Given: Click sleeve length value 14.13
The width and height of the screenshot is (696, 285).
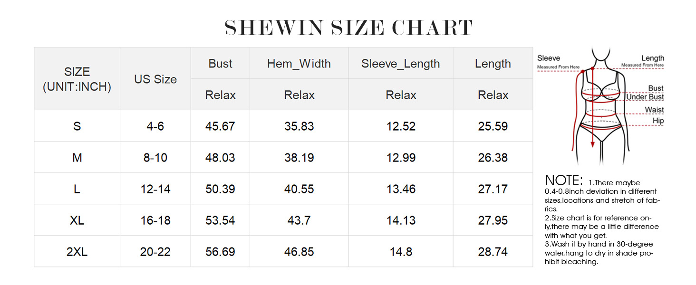Looking at the screenshot, I should tap(401, 220).
